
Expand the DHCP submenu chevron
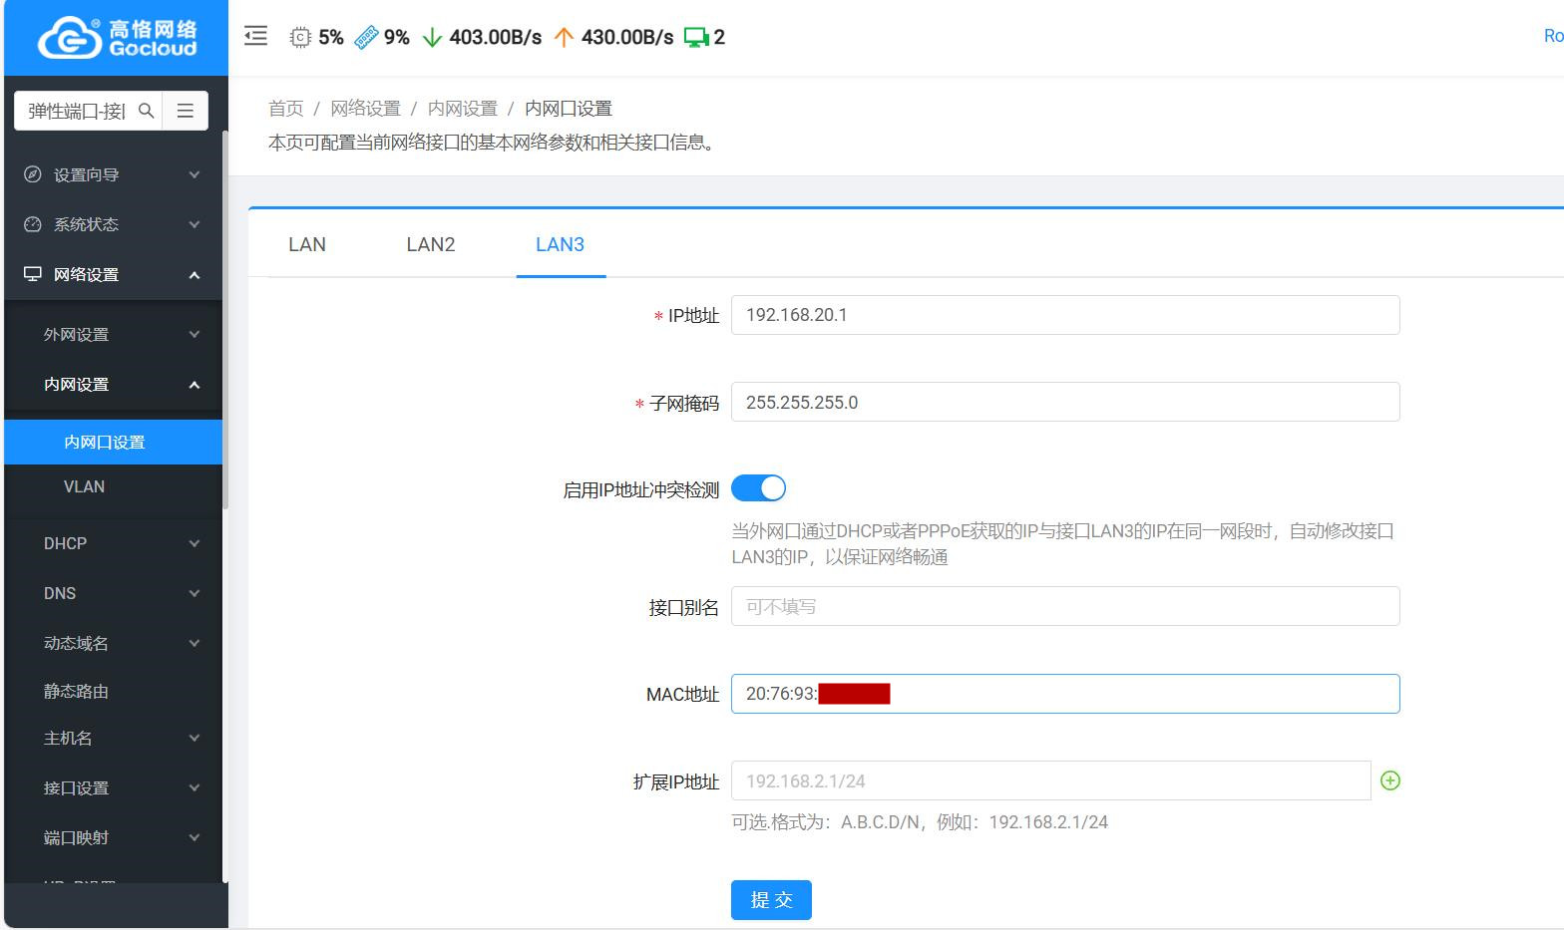[195, 543]
